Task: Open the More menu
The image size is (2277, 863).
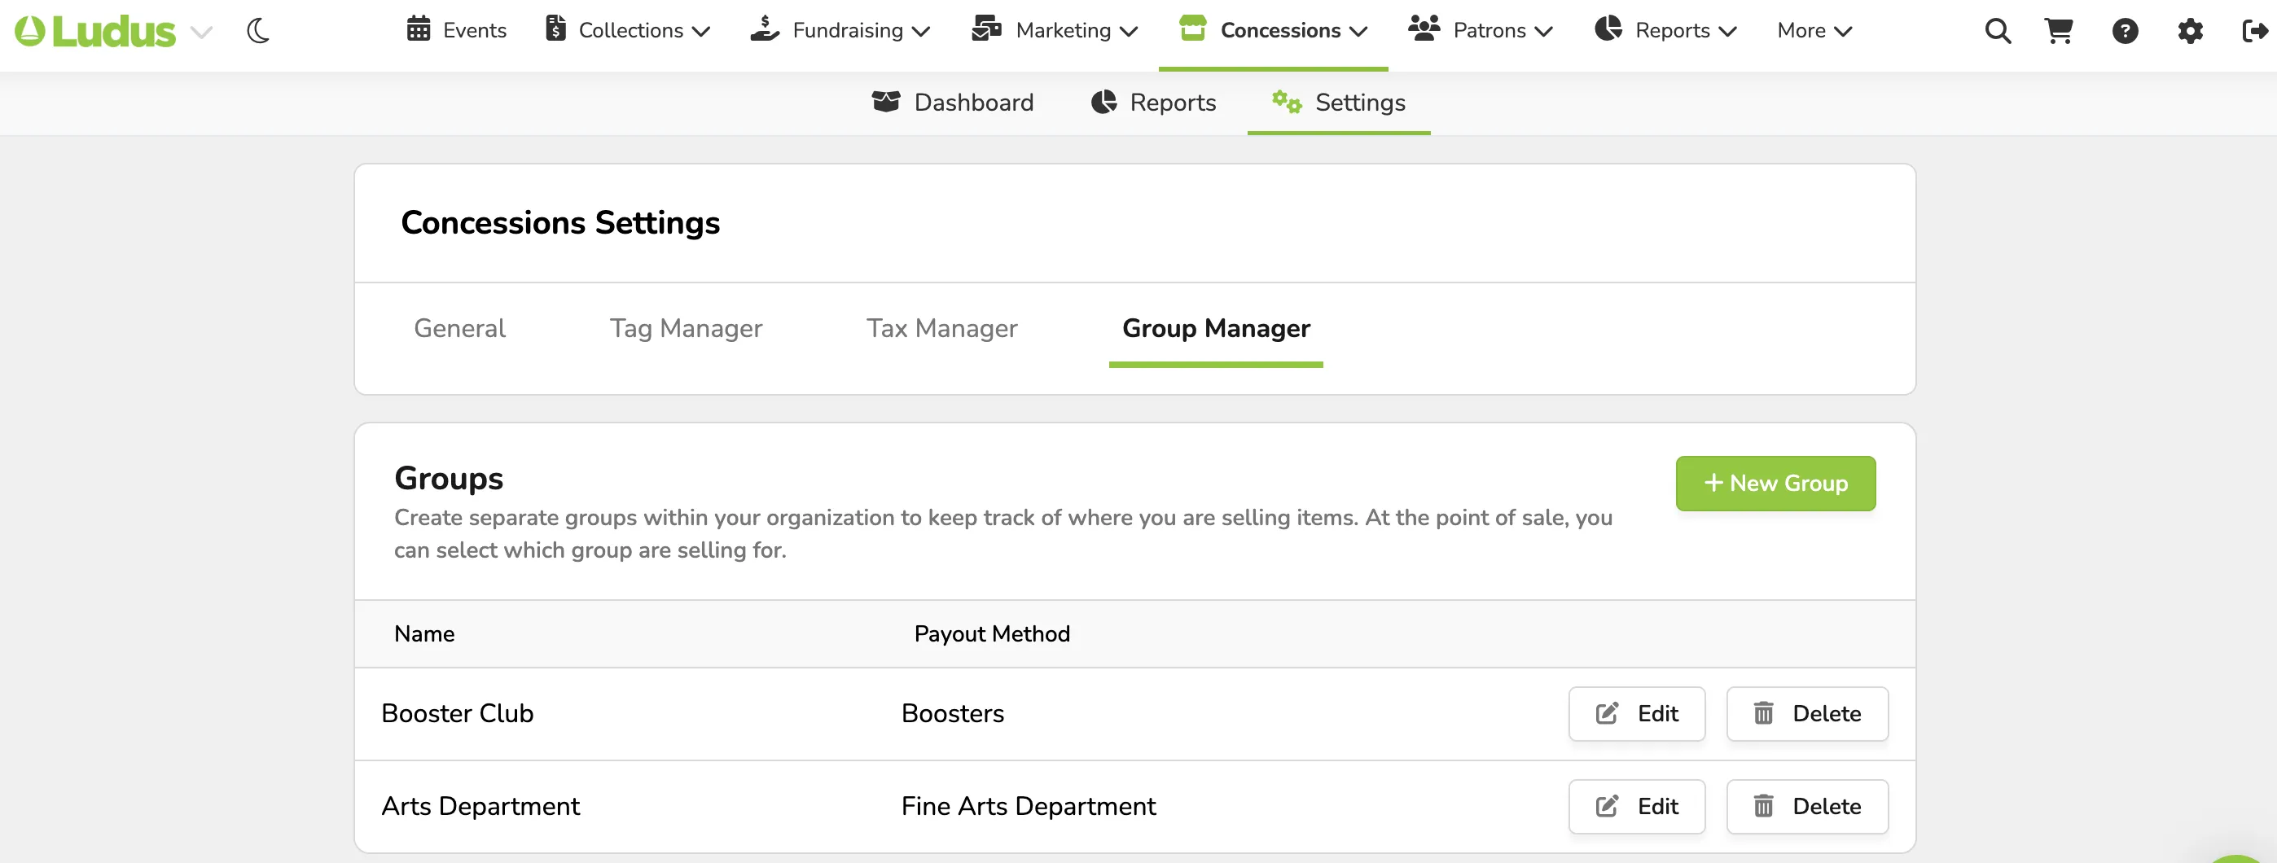Action: click(1814, 30)
